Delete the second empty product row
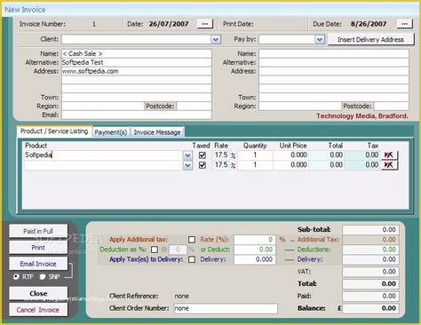The height and width of the screenshot is (325, 421). (389, 165)
